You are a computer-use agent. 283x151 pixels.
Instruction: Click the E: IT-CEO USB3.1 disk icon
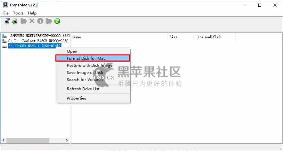(5, 46)
